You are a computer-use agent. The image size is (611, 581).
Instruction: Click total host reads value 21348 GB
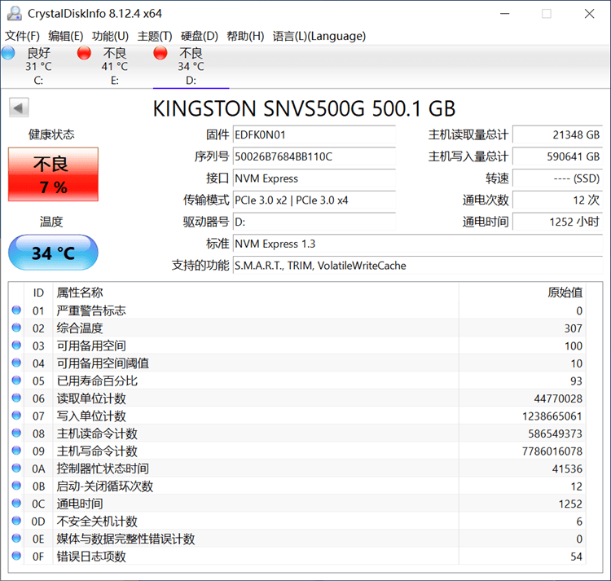[557, 134]
